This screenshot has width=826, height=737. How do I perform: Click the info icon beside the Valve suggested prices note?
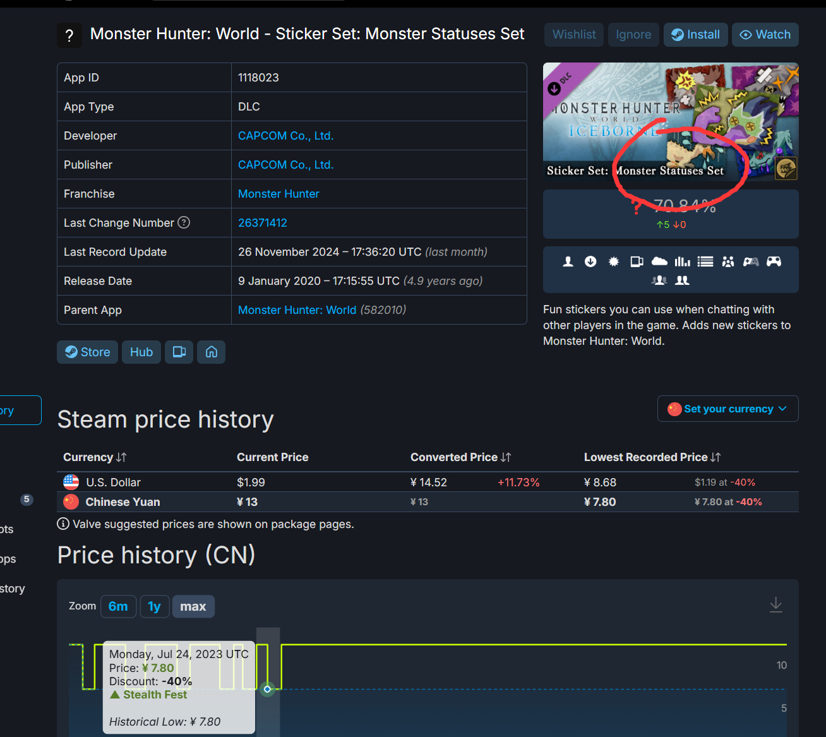[63, 524]
